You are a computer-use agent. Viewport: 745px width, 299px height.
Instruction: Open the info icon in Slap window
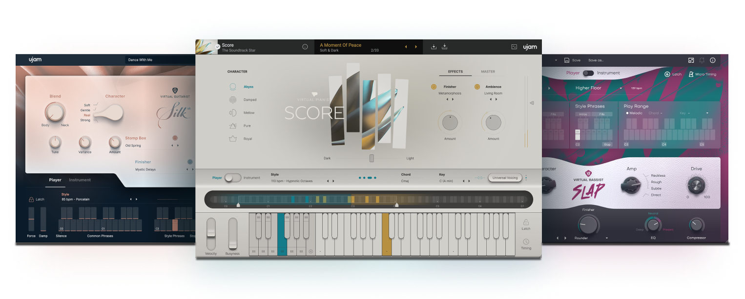[x=713, y=60]
